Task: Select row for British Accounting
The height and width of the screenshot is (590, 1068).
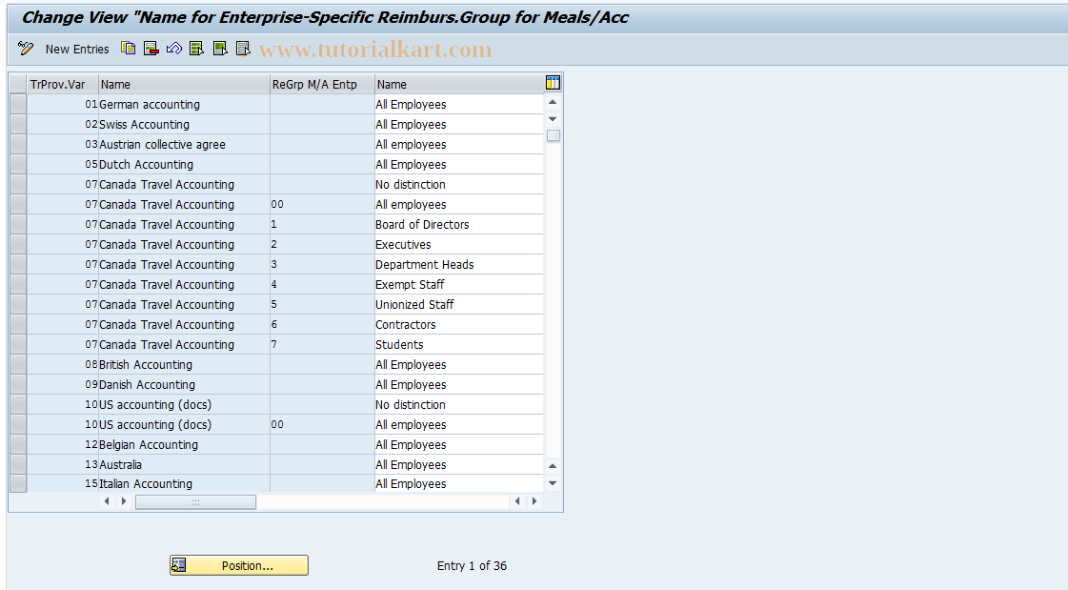Action: click(x=18, y=364)
